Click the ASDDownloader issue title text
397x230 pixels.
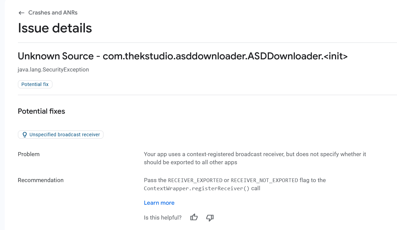tap(225, 56)
